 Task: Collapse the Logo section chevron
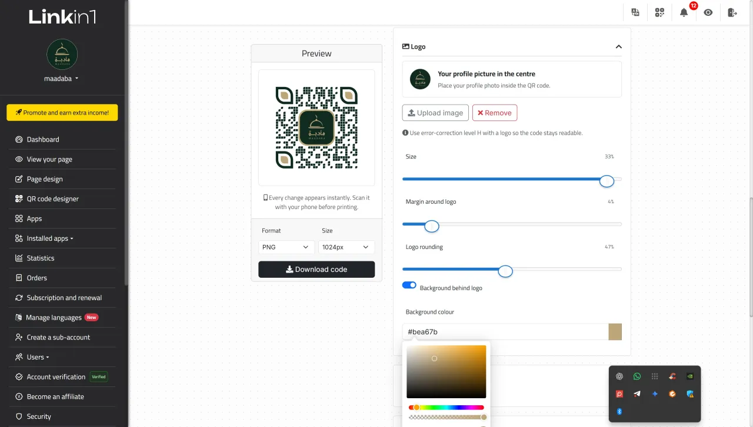(618, 46)
